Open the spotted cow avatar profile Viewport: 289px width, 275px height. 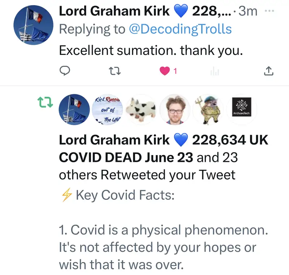point(142,109)
